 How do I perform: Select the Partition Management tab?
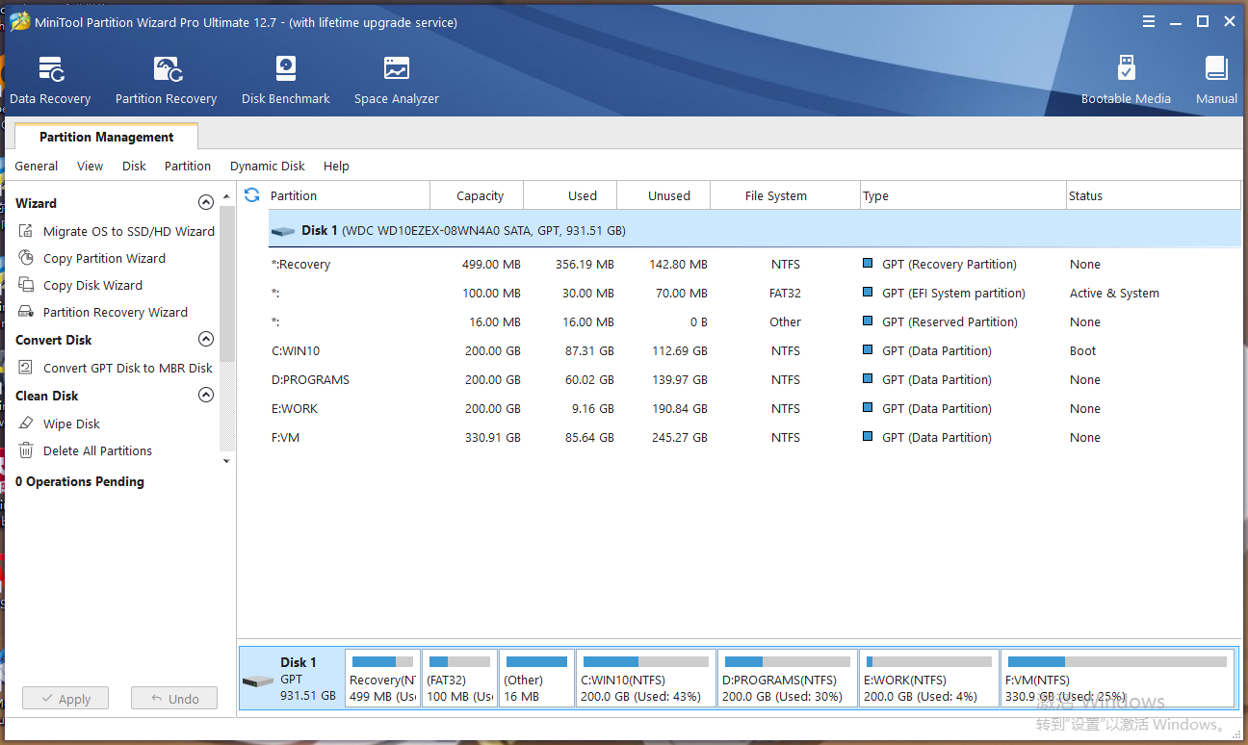pos(106,137)
